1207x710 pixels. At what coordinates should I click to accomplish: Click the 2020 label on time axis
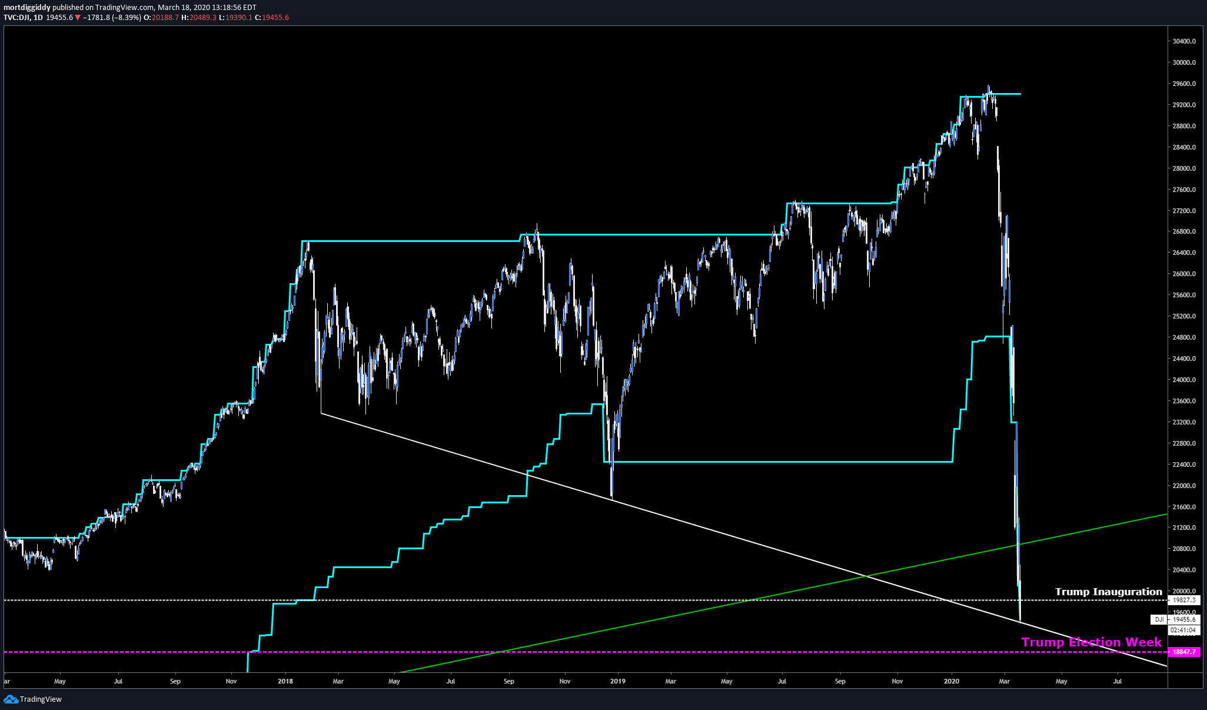(952, 681)
